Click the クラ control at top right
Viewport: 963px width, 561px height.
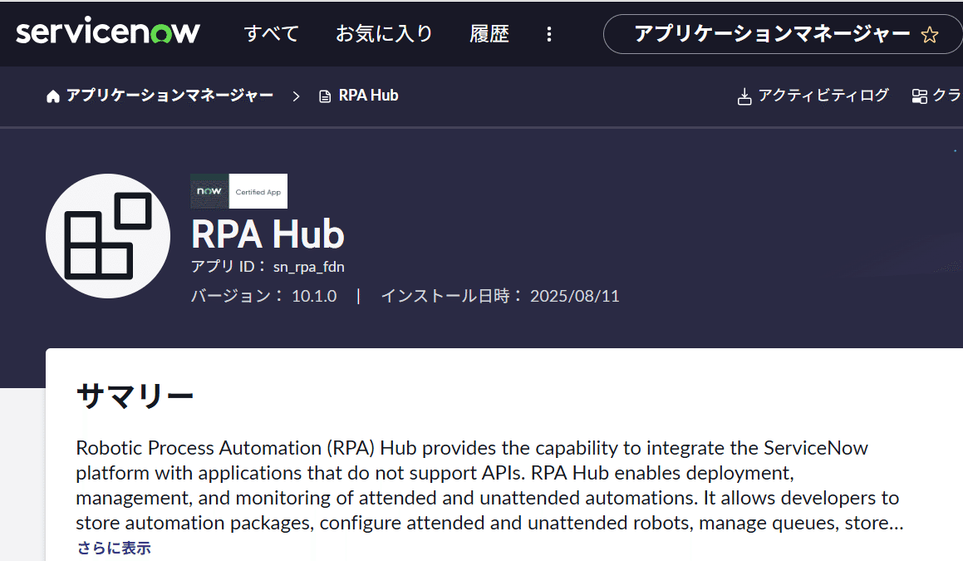[947, 96]
